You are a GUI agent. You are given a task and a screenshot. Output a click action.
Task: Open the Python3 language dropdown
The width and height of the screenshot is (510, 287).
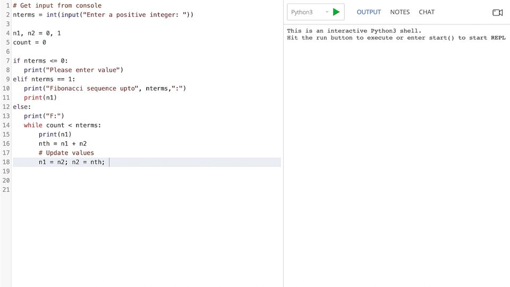click(x=310, y=12)
